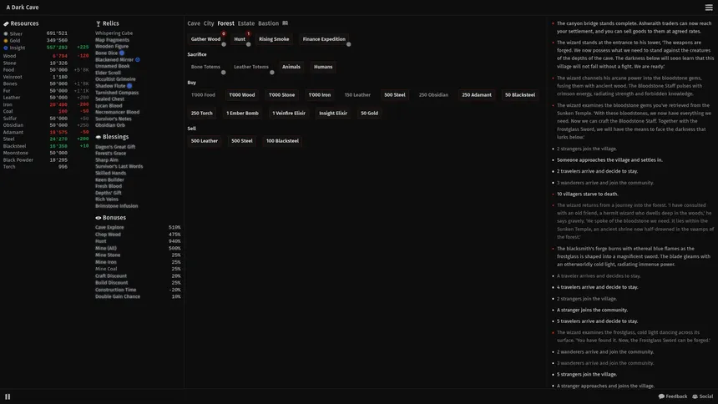Click the Silver coin icon
The image size is (718, 404).
pyautogui.click(x=6, y=33)
